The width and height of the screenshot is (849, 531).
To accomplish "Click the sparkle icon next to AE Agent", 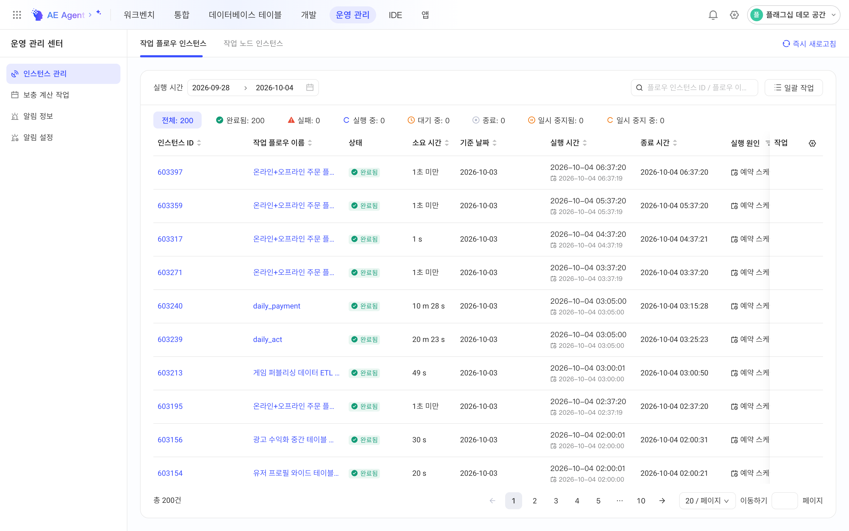I will (x=99, y=13).
